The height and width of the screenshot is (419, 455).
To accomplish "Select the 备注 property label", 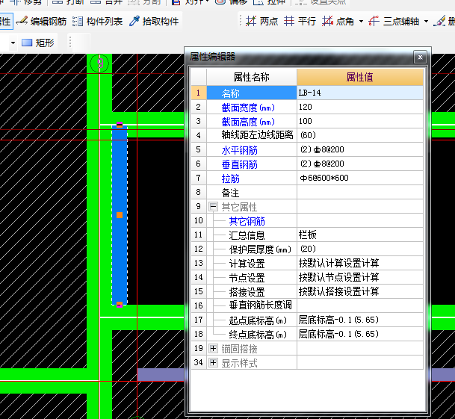I will [231, 193].
